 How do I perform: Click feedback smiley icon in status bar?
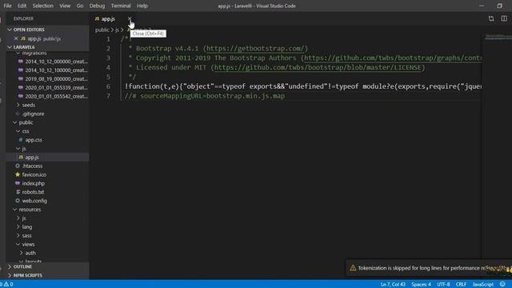[x=502, y=285]
